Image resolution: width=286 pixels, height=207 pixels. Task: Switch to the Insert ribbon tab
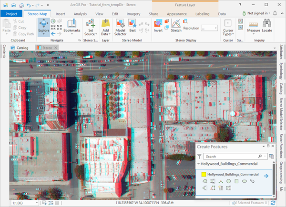point(61,14)
